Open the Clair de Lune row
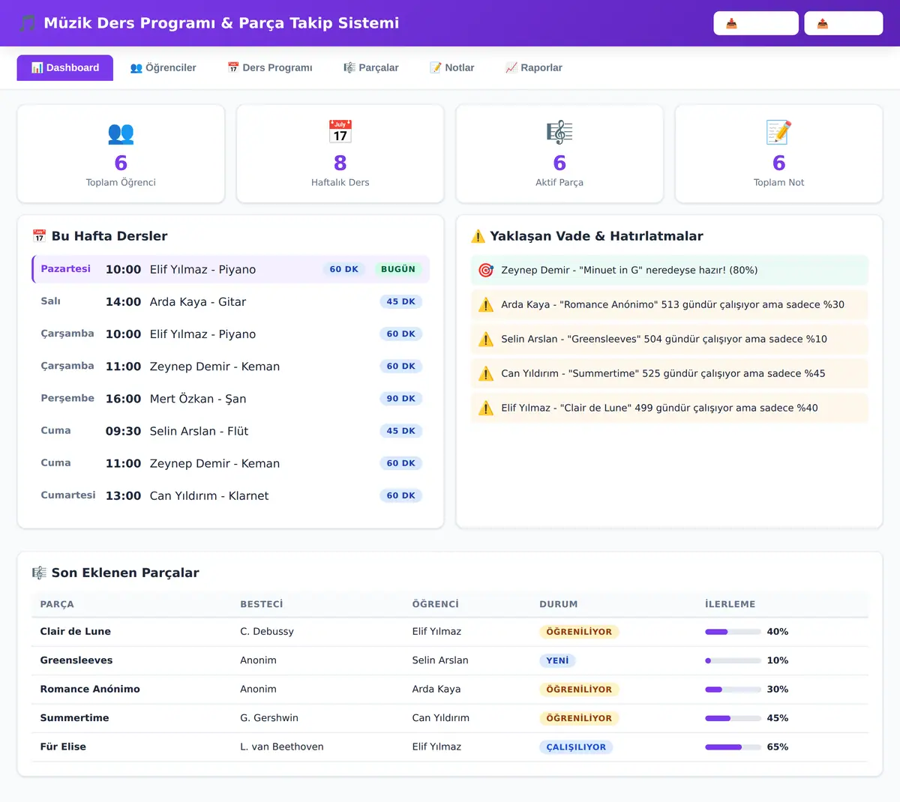Image resolution: width=900 pixels, height=802 pixels. 450,632
